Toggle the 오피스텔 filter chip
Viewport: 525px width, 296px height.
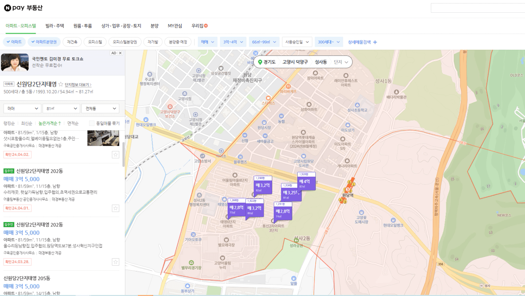point(95,42)
